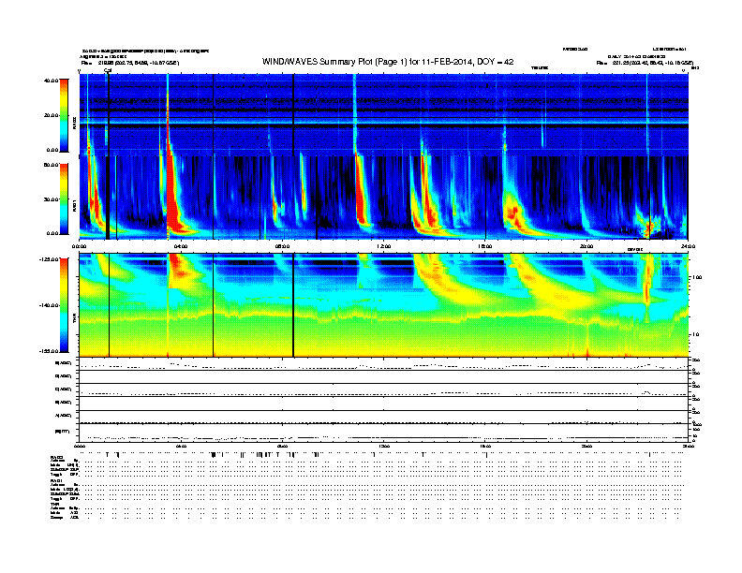Click 20:00 label on bottom line-plot axis

point(586,446)
